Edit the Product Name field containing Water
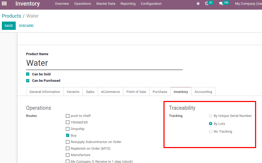 104,63
